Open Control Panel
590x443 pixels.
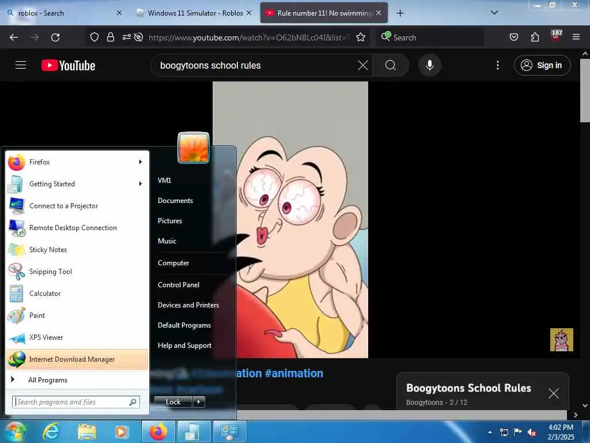click(x=179, y=285)
